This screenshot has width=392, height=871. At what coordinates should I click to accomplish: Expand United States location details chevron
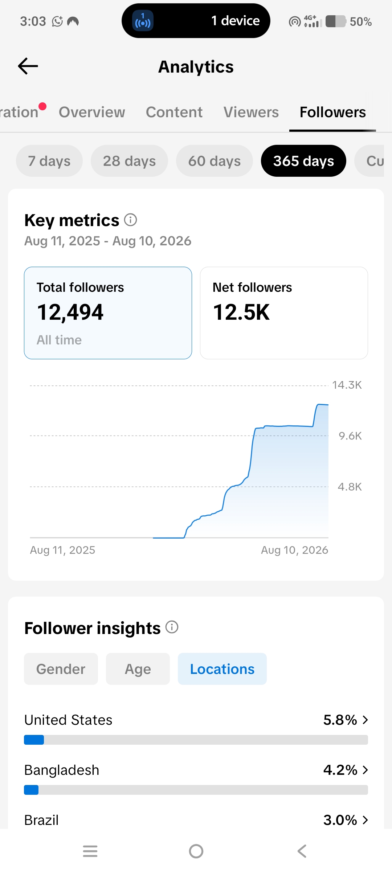(x=365, y=720)
